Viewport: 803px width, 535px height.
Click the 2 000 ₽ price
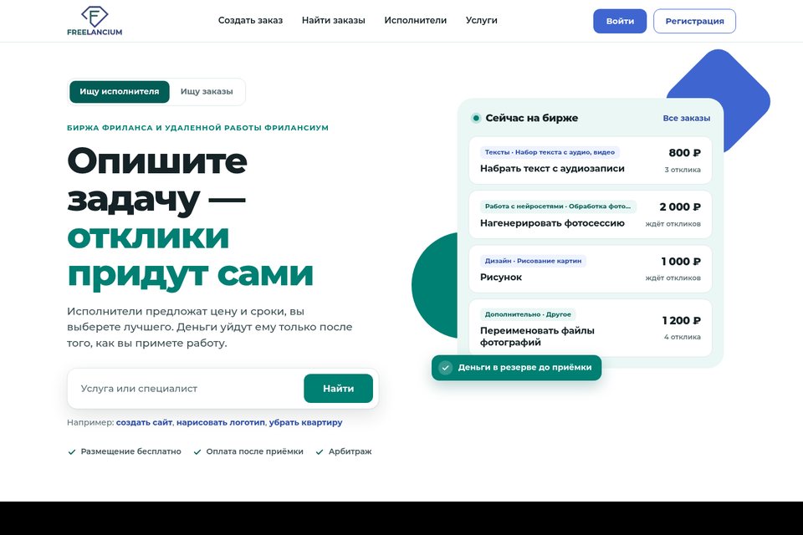coord(680,206)
